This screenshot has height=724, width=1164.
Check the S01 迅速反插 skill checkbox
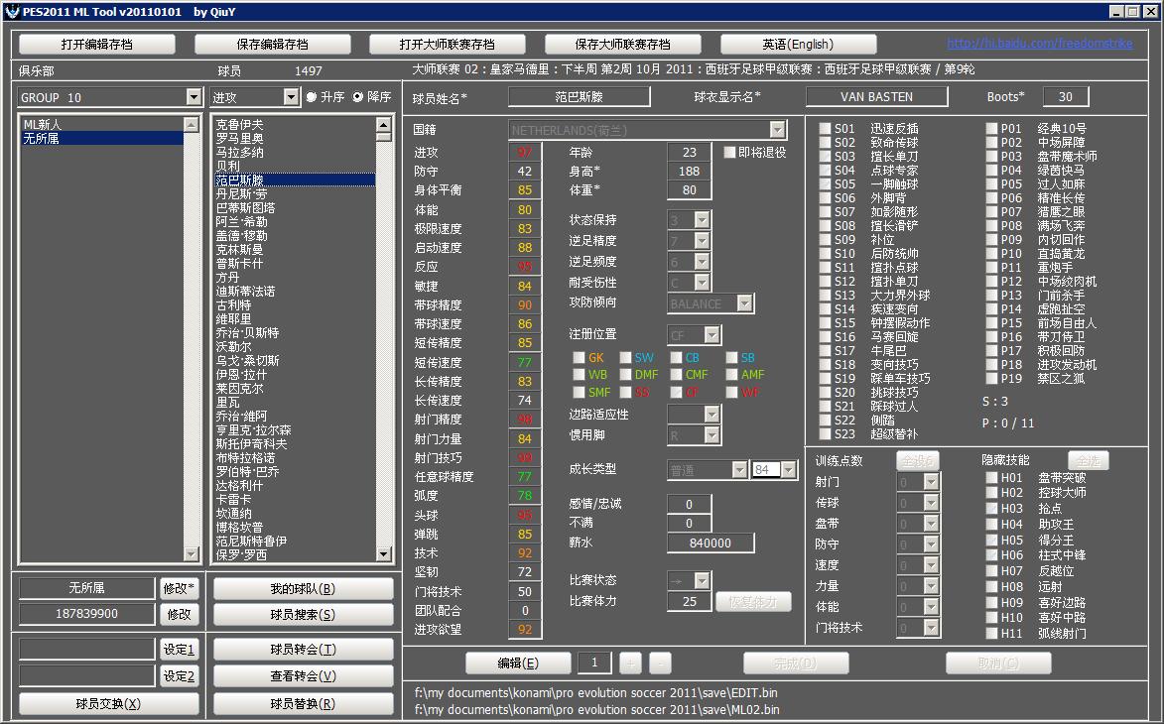825,129
